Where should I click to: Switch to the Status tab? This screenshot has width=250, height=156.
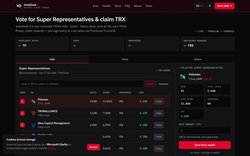(198, 59)
